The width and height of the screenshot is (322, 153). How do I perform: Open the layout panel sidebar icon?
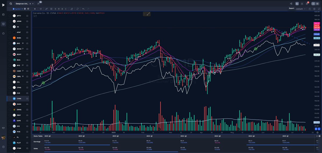point(3,14)
